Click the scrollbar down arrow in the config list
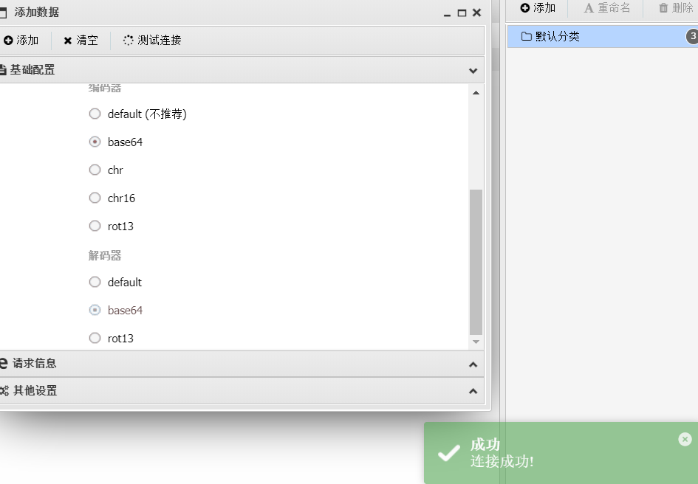 pyautogui.click(x=476, y=342)
